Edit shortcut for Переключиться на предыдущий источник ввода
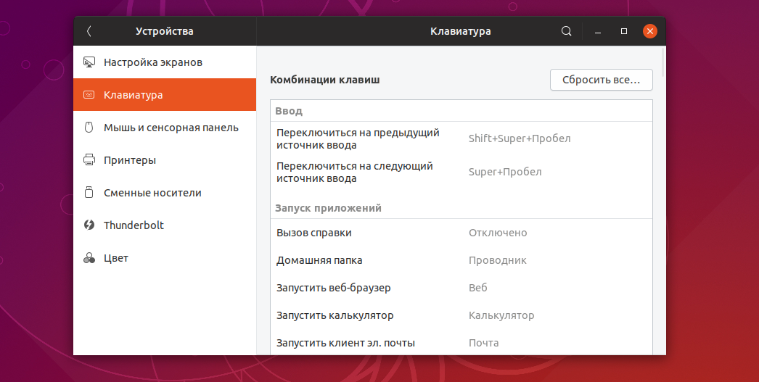Viewport: 759px width, 382px height. click(x=461, y=138)
